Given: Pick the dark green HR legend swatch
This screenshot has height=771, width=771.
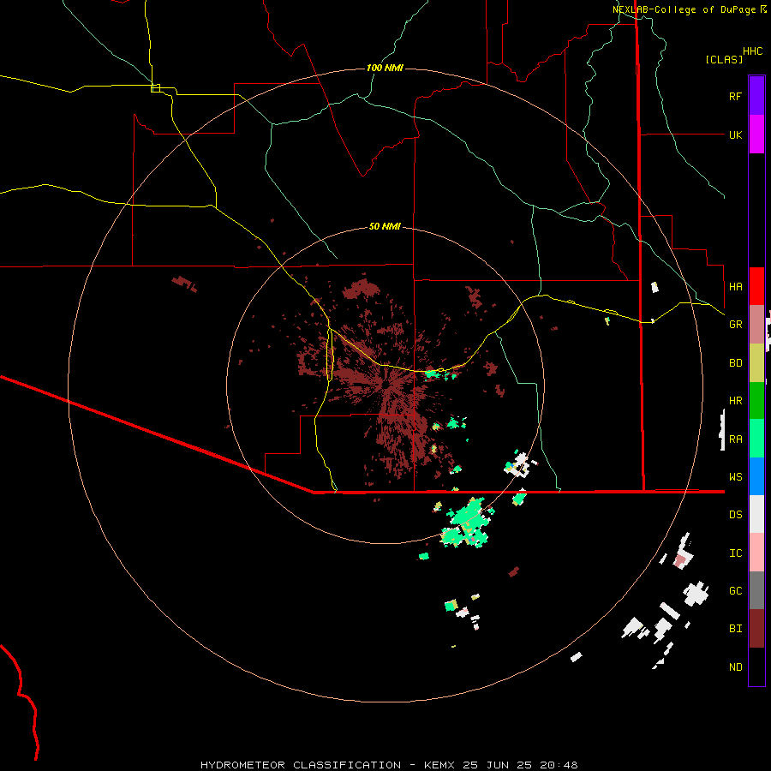Looking at the screenshot, I should tap(756, 401).
